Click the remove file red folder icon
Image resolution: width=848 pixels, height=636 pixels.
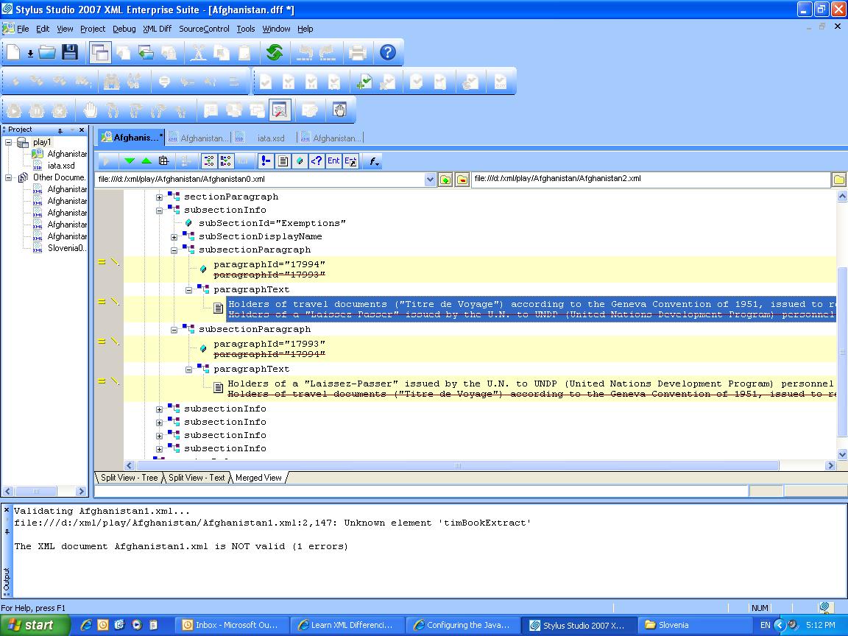coord(462,180)
